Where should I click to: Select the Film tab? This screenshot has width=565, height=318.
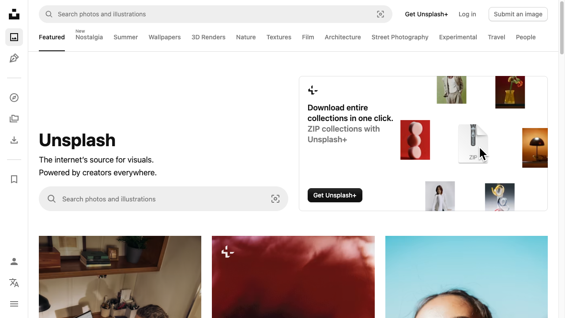(x=308, y=37)
